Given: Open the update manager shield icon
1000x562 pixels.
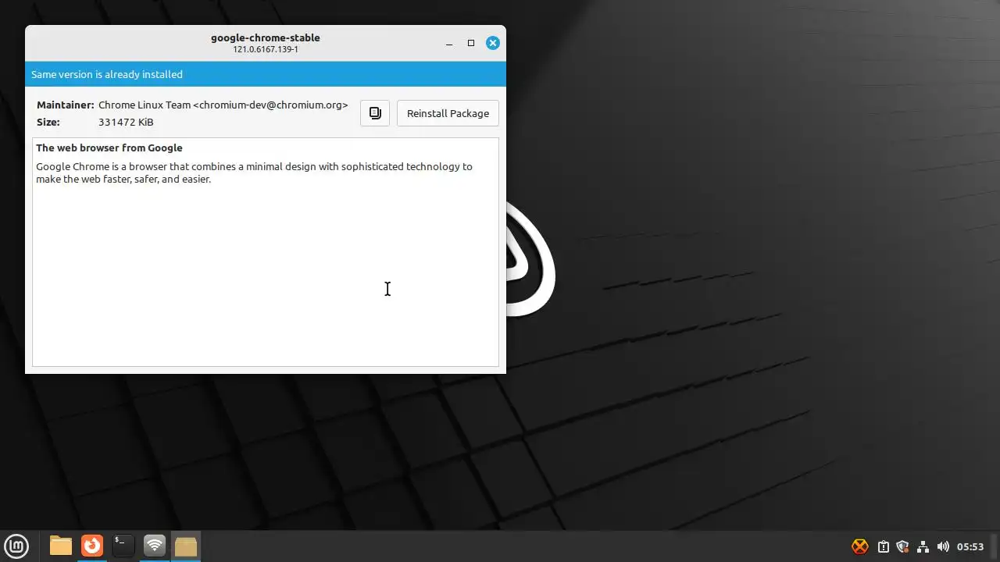Looking at the screenshot, I should [903, 546].
